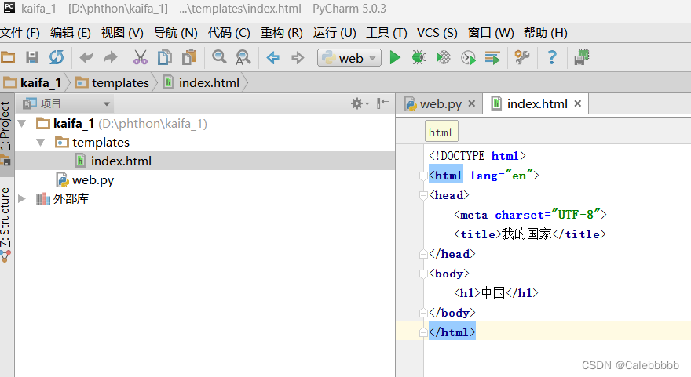Click the Redo arrow icon
This screenshot has height=377, width=691.
coord(110,58)
